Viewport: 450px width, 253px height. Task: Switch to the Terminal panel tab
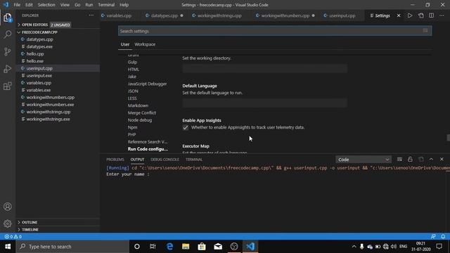click(x=194, y=160)
